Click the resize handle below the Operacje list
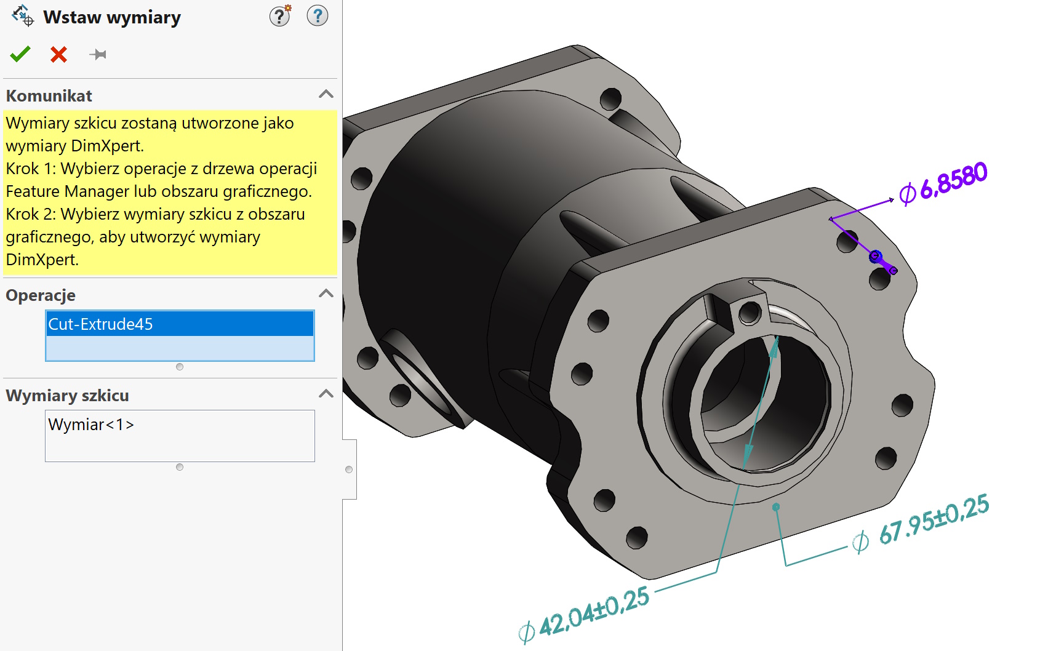Screen dimensions: 1048x651 point(180,367)
